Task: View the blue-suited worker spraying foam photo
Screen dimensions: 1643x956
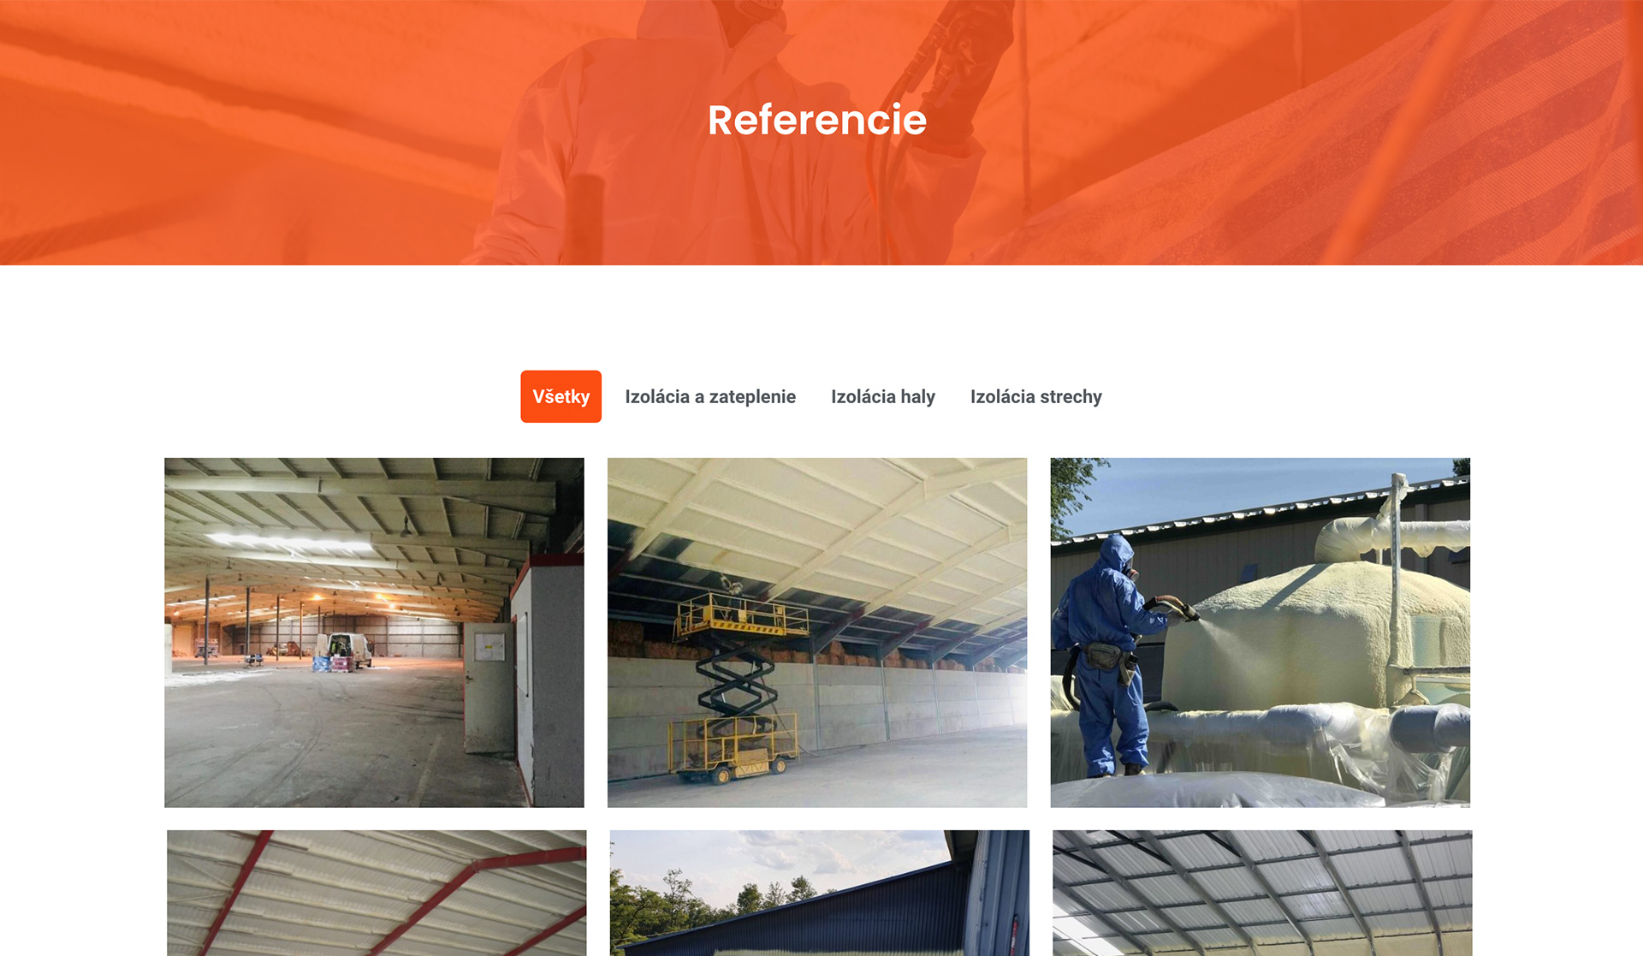Action: click(x=1260, y=632)
